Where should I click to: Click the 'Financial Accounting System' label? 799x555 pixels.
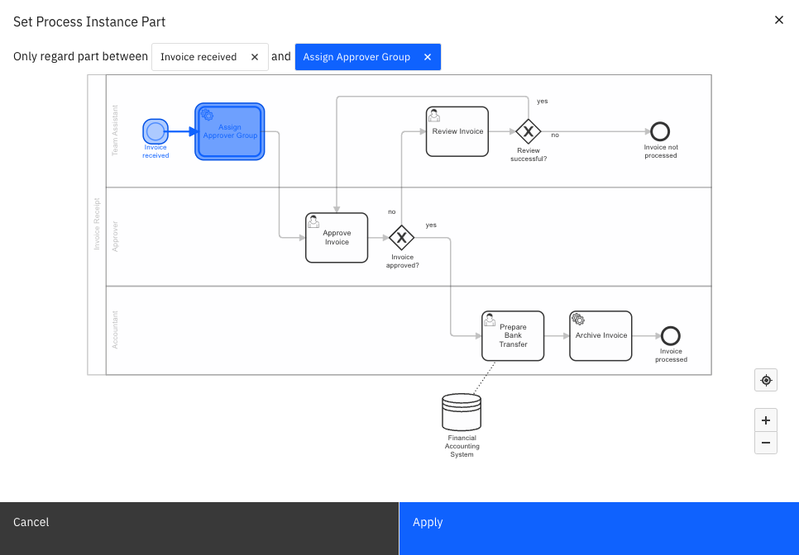coord(462,446)
